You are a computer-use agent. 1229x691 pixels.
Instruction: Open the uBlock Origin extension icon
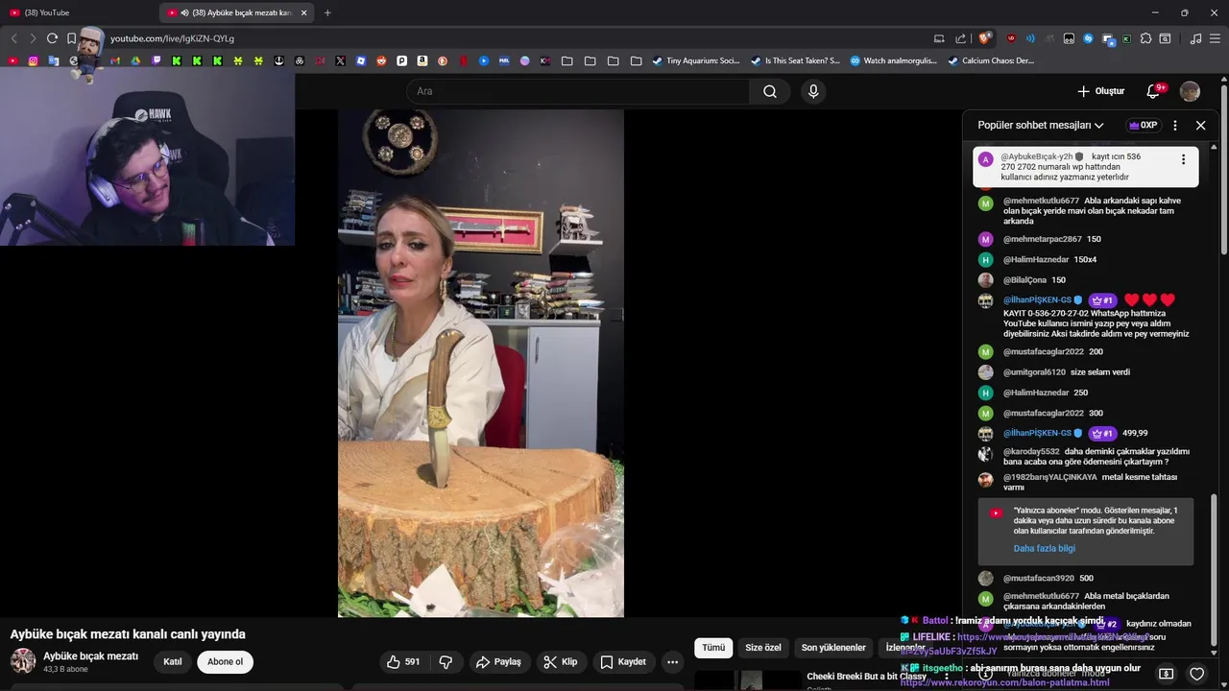(x=1011, y=38)
